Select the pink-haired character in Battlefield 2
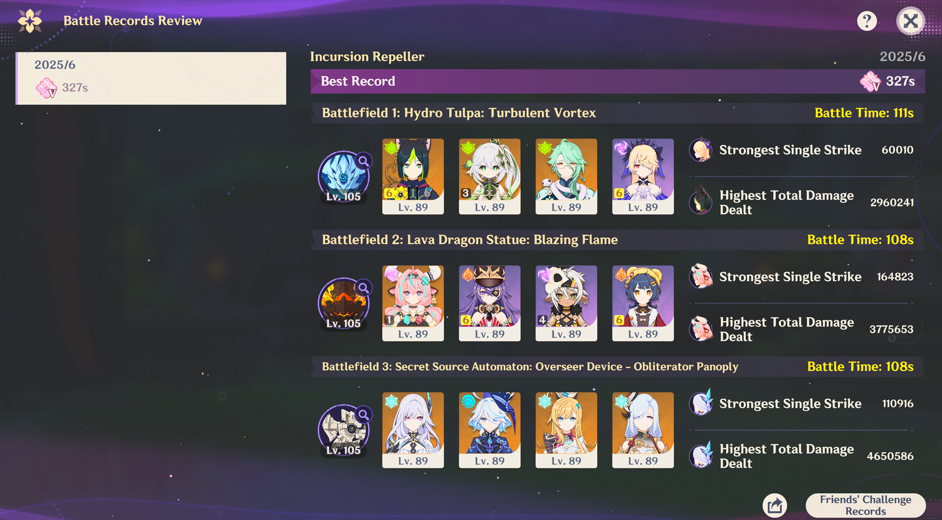The width and height of the screenshot is (942, 520). [413, 303]
